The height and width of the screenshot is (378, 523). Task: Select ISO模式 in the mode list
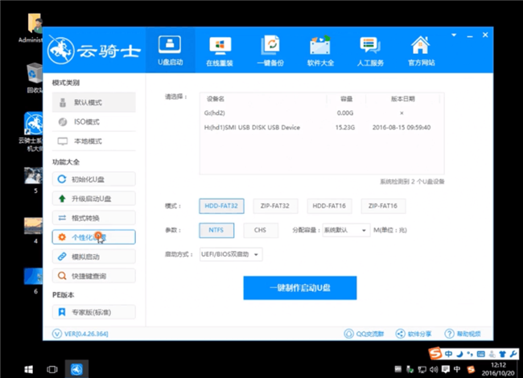click(93, 122)
